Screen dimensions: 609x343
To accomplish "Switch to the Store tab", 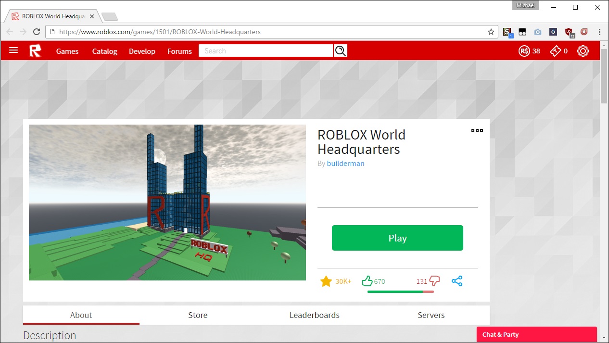I will coord(197,315).
